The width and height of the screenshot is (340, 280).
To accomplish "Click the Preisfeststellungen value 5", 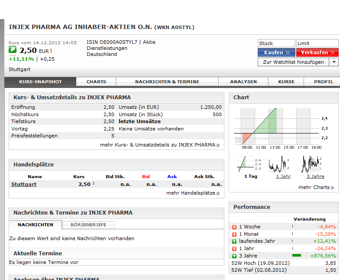I will pos(113,136).
